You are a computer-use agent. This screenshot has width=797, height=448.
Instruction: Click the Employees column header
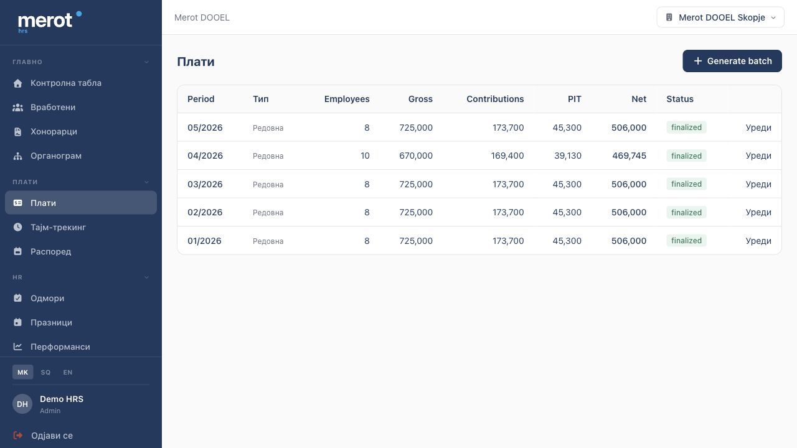(x=347, y=99)
